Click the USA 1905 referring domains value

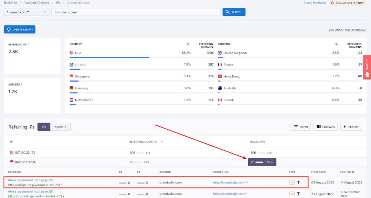pos(210,53)
